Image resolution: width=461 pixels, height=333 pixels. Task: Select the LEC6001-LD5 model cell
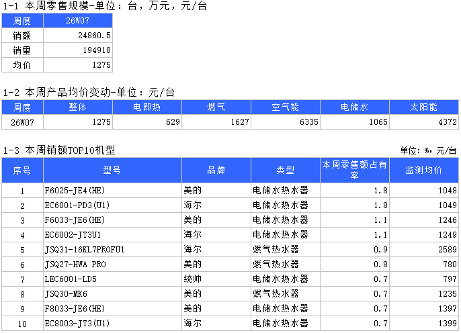112,279
